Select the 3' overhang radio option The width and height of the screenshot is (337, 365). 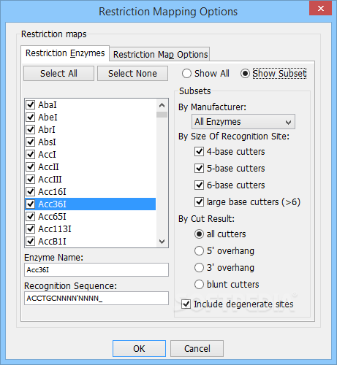point(199,268)
